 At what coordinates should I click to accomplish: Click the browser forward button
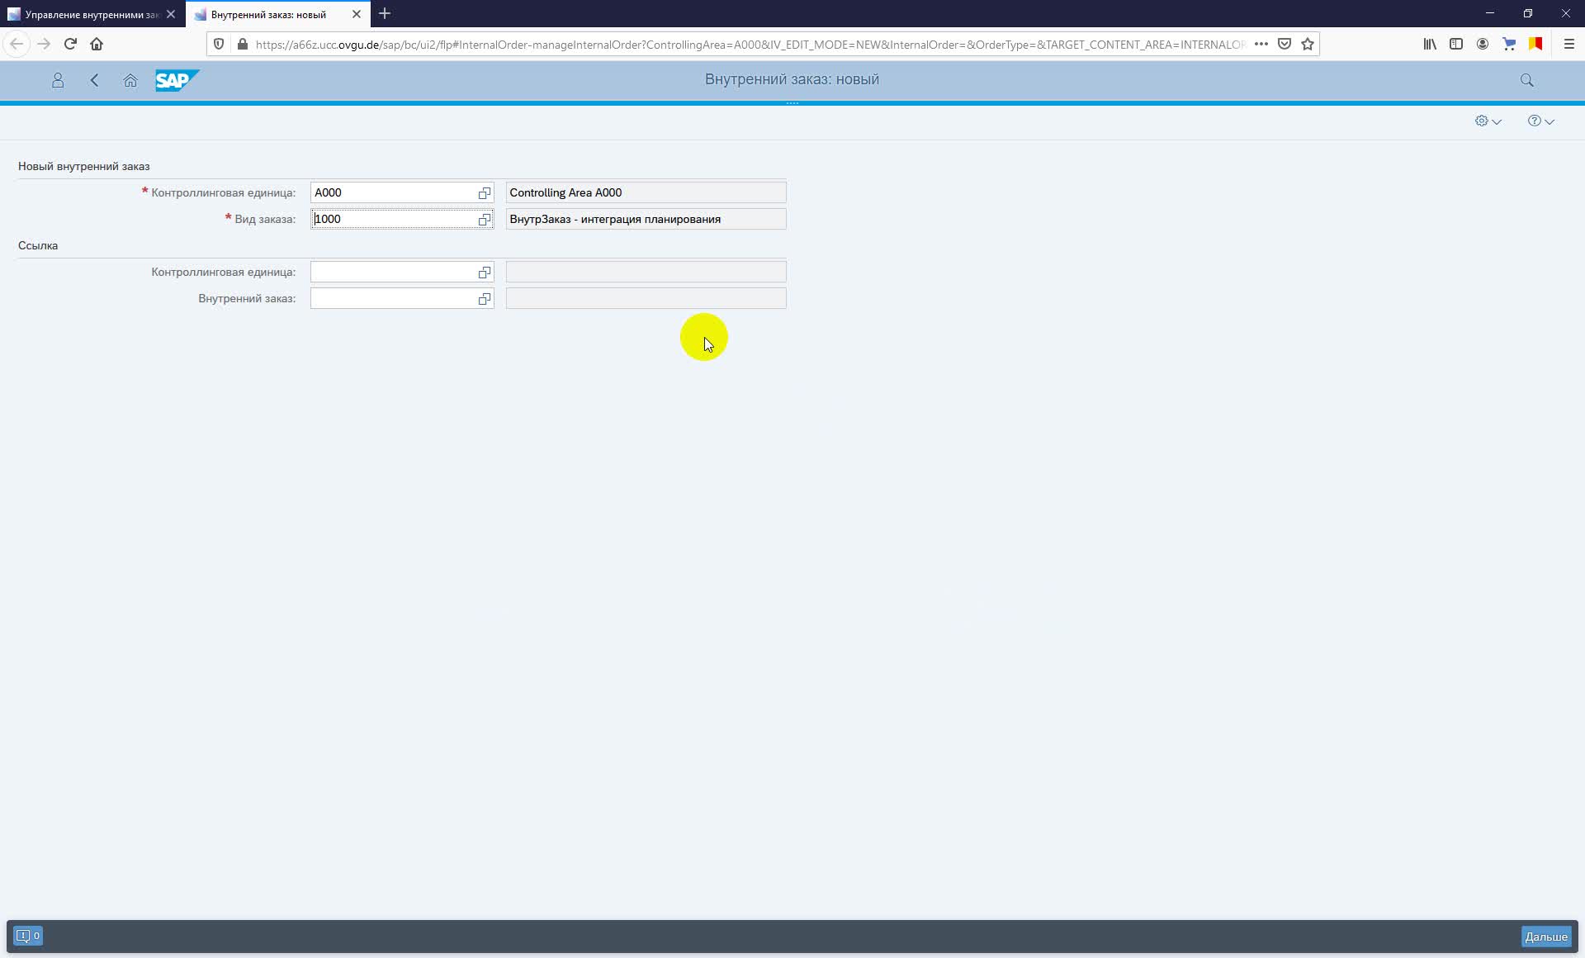(44, 44)
